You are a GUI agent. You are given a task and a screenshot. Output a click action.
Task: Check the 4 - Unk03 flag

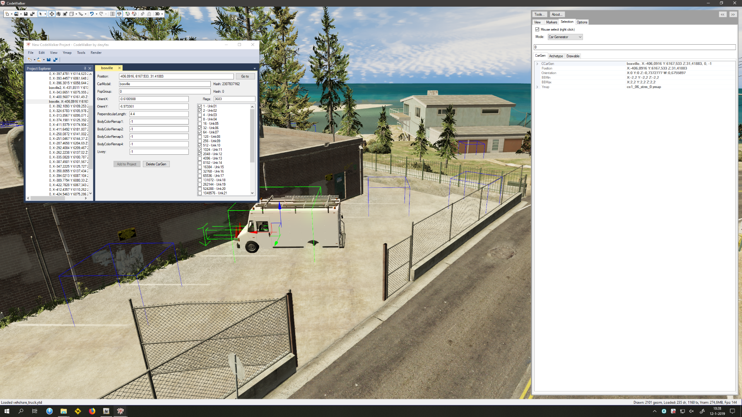coord(200,115)
